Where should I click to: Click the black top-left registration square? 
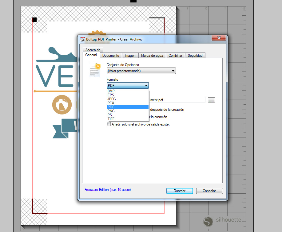34,20
